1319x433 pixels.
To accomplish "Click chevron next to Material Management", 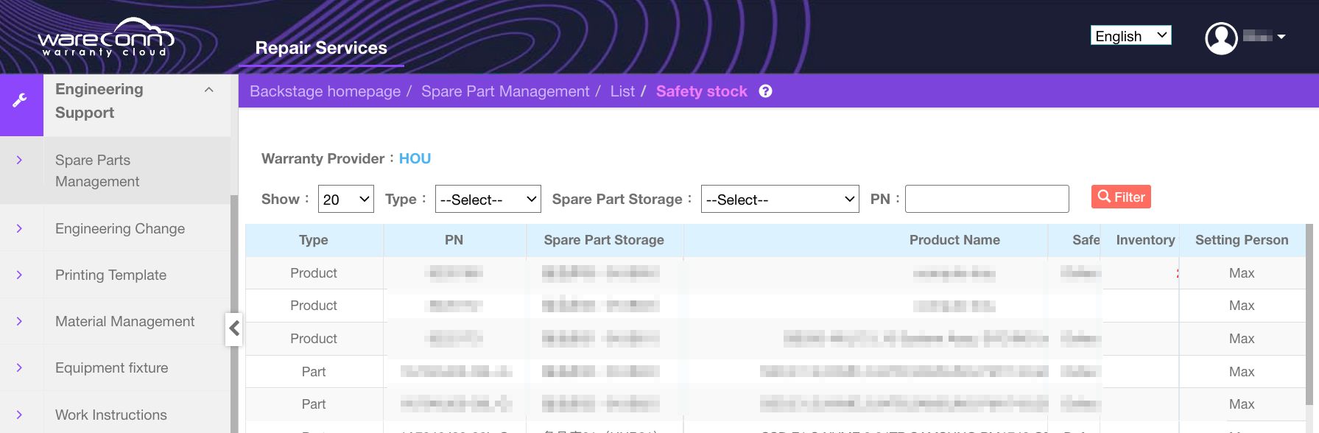I will pos(20,322).
